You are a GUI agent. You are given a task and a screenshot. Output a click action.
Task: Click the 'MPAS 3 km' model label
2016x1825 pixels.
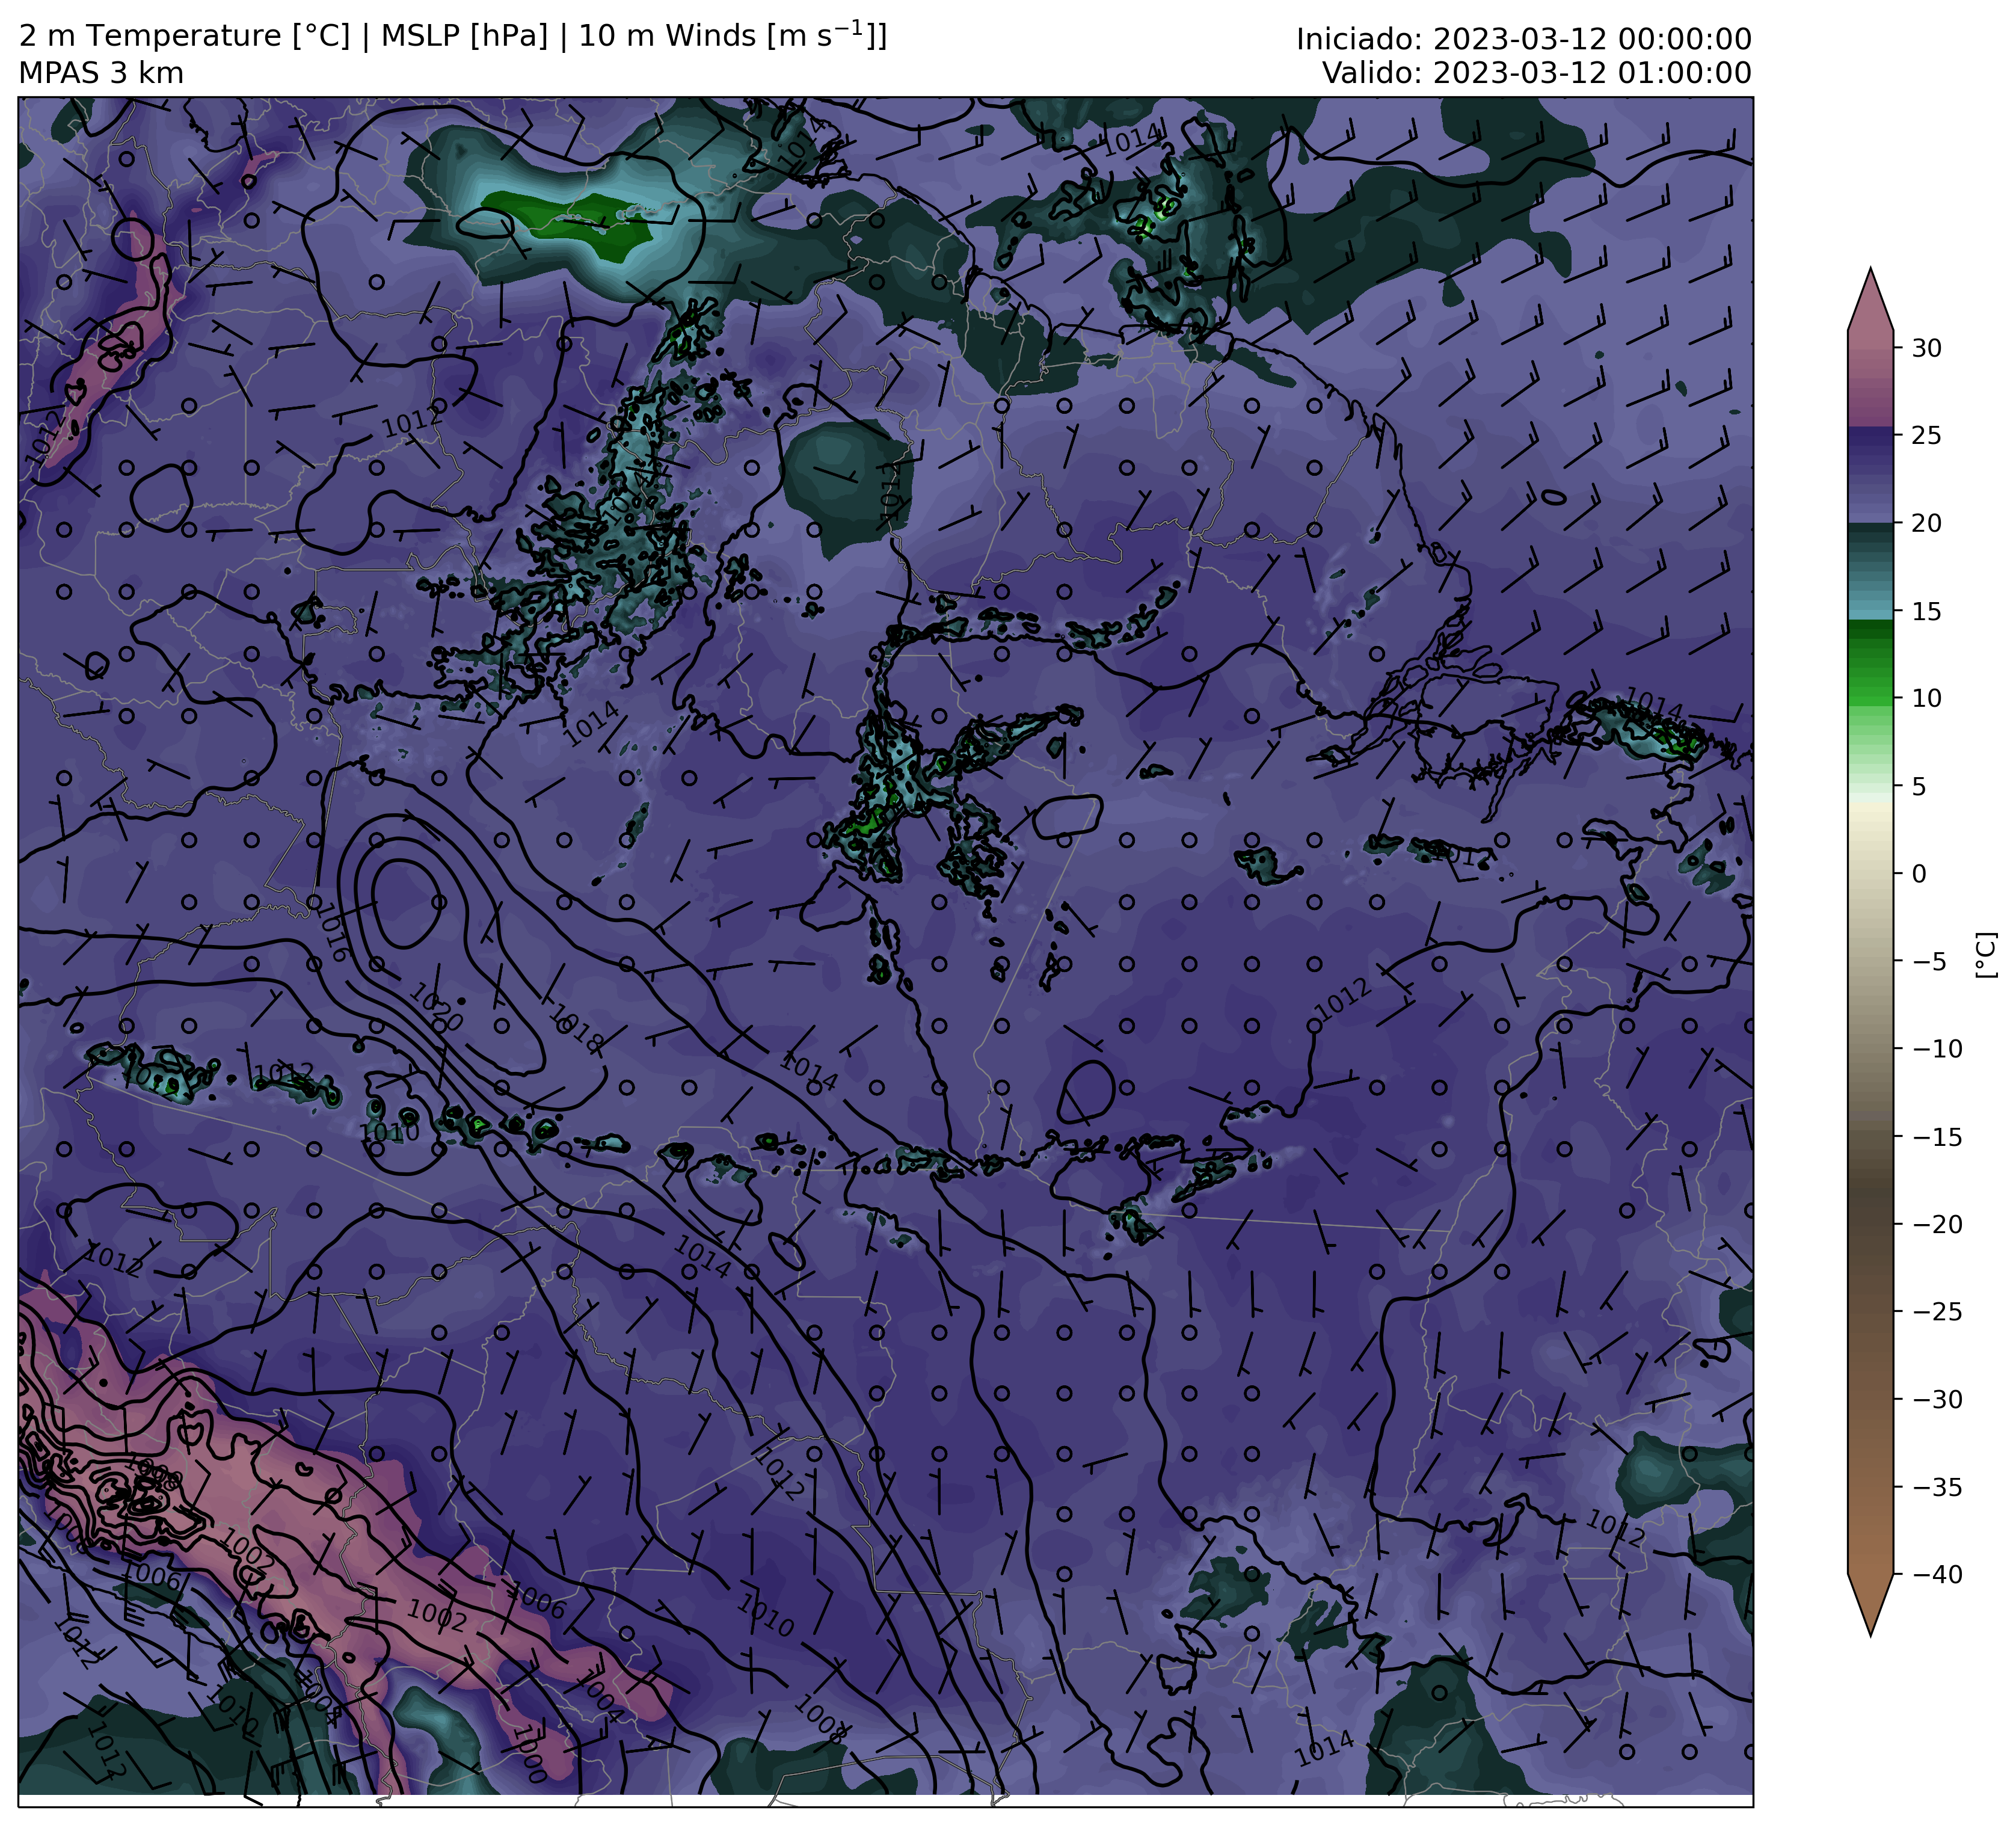[101, 73]
